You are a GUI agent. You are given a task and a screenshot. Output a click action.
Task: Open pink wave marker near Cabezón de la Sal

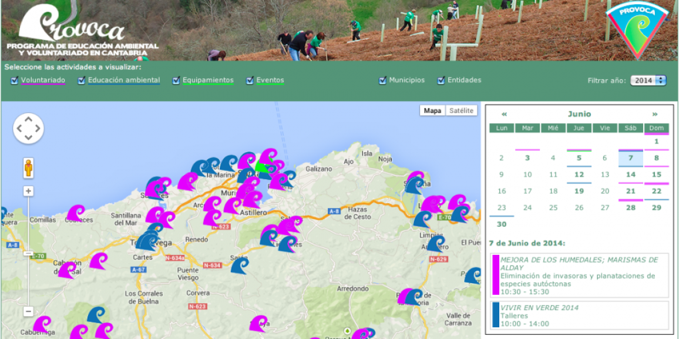click(x=67, y=271)
